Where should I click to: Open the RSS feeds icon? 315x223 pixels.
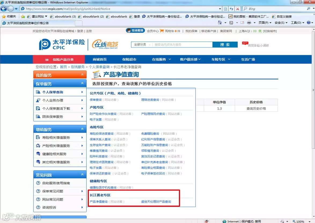[x=231, y=23]
